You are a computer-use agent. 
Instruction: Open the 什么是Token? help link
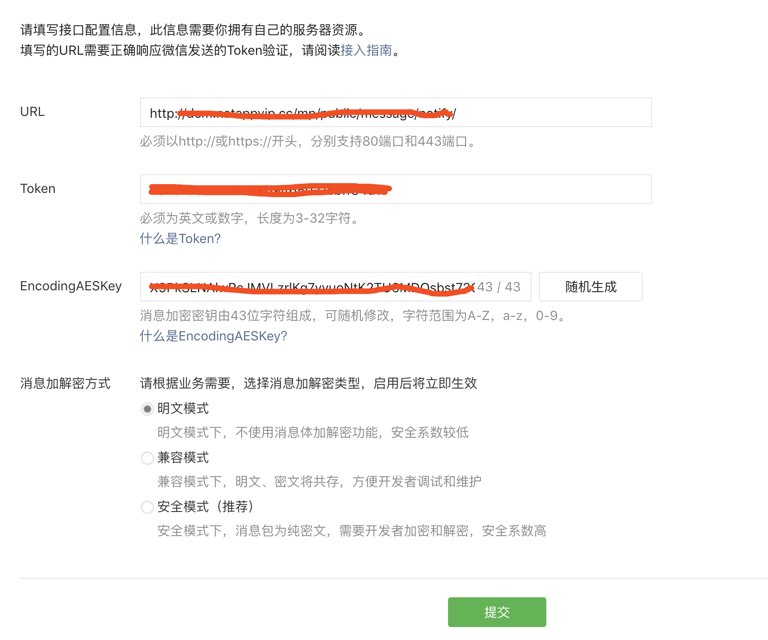(x=180, y=238)
